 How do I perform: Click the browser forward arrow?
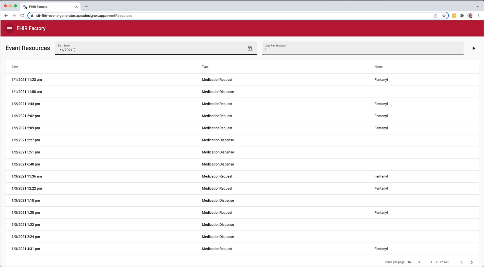(14, 15)
